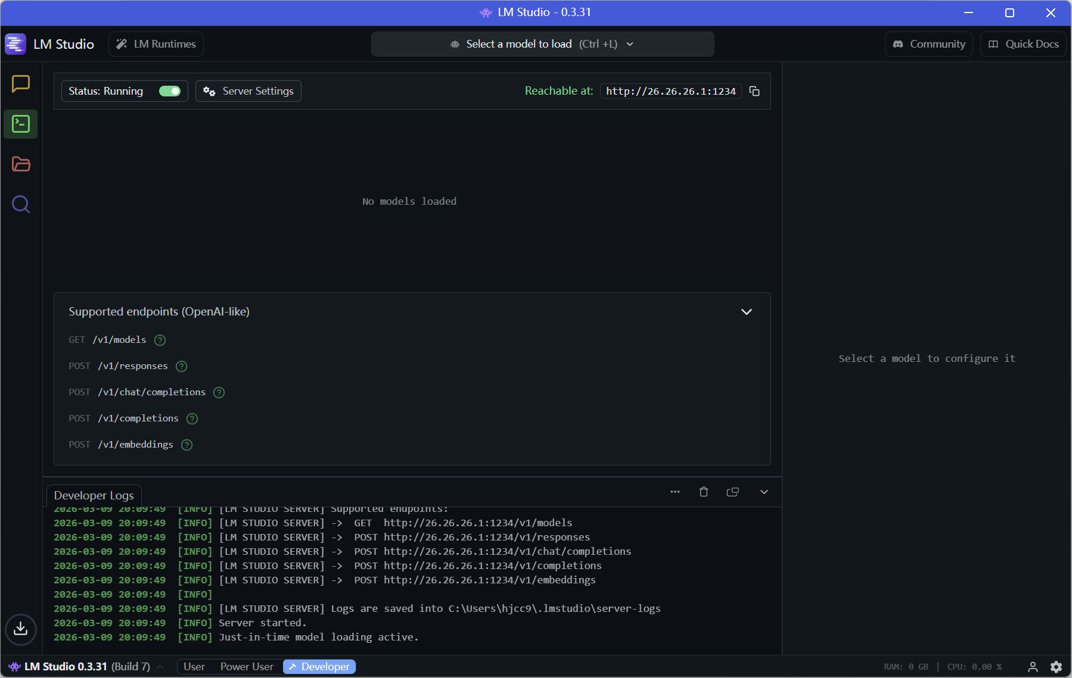The width and height of the screenshot is (1072, 678).
Task: Open Developer Logs more options menu
Action: (x=675, y=492)
